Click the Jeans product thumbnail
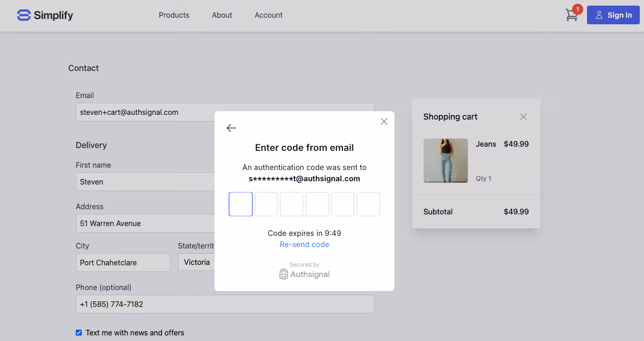This screenshot has width=644, height=341. point(446,161)
